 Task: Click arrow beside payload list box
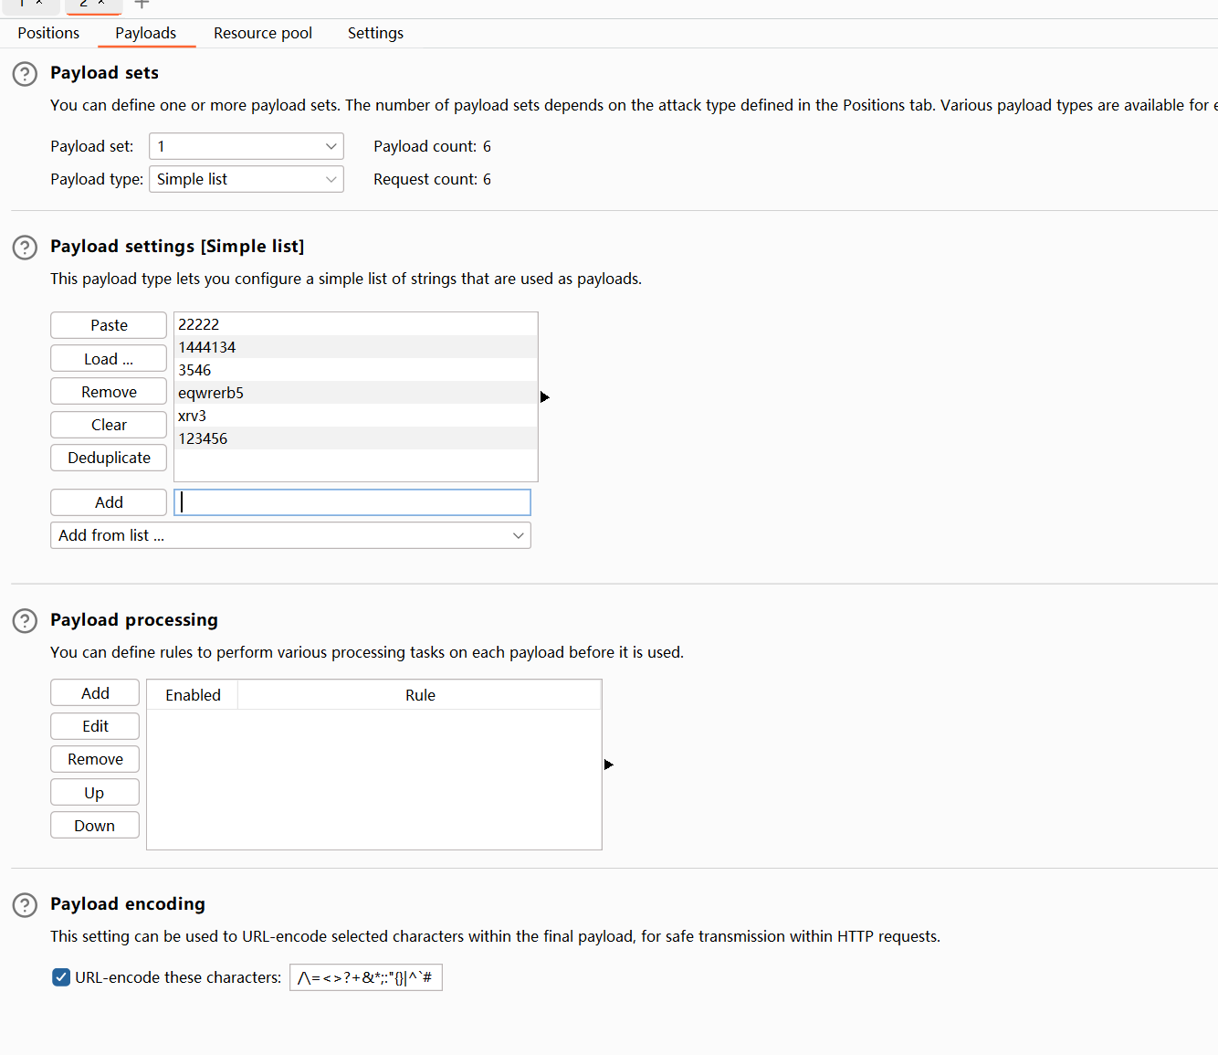coord(545,397)
